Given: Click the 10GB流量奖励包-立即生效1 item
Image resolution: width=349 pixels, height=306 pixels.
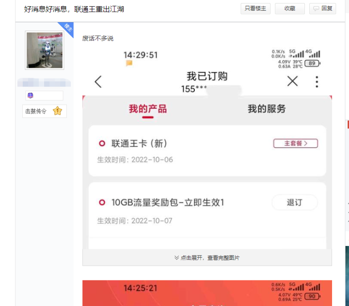Looking at the screenshot, I should (168, 202).
